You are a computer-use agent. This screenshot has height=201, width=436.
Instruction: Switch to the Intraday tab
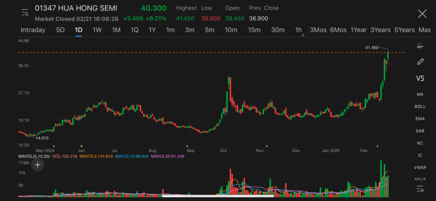(x=33, y=30)
